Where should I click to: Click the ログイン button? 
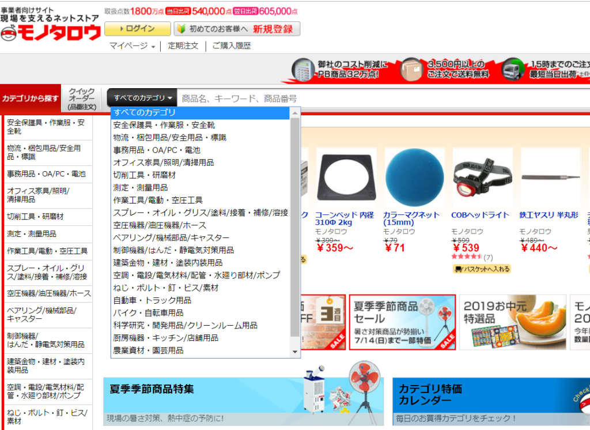(138, 29)
